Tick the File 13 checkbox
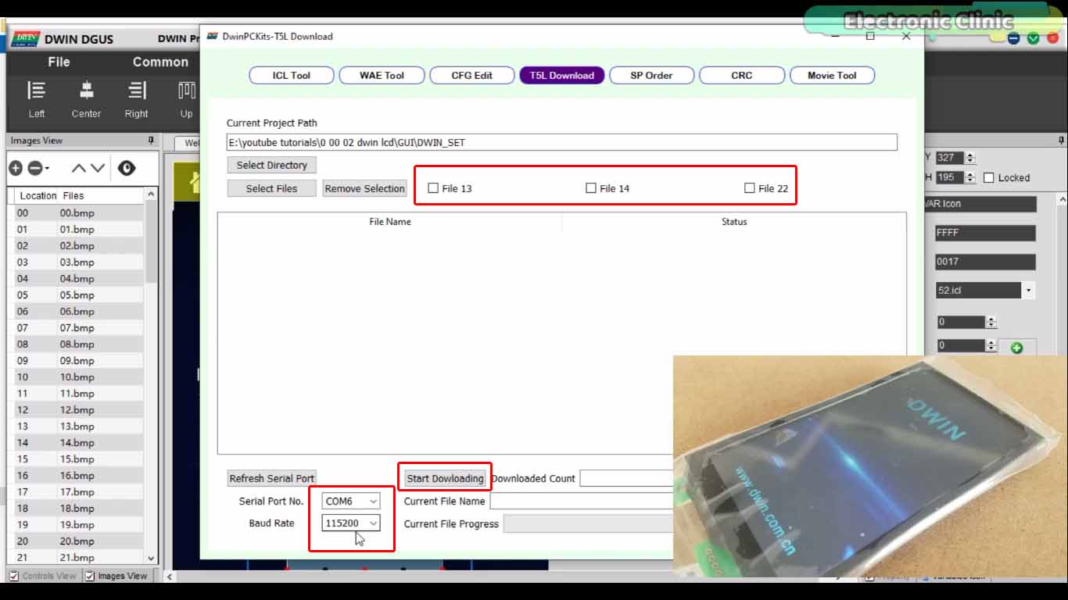The image size is (1068, 600). click(x=433, y=188)
